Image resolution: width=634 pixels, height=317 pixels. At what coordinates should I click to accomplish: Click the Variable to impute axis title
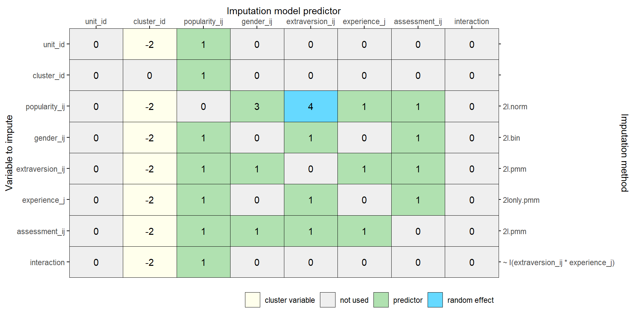click(9, 153)
